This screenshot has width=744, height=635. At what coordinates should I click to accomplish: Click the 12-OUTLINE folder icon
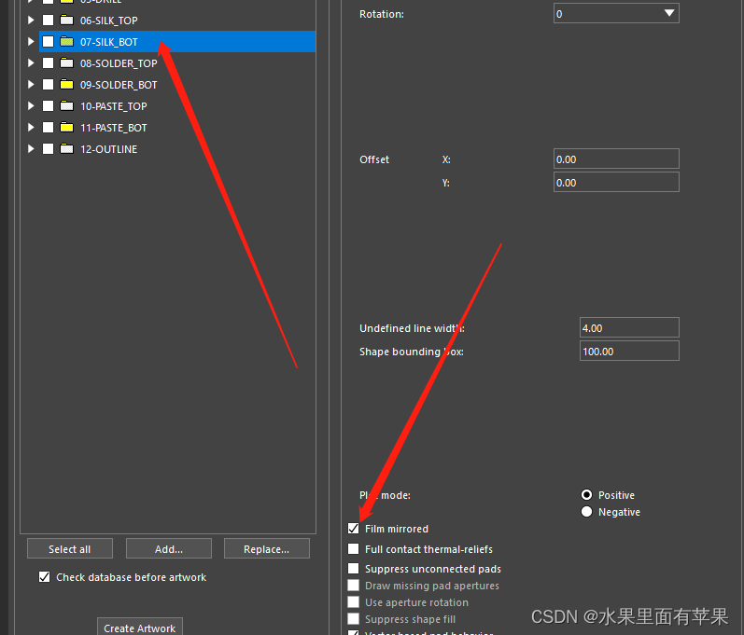pyautogui.click(x=66, y=149)
